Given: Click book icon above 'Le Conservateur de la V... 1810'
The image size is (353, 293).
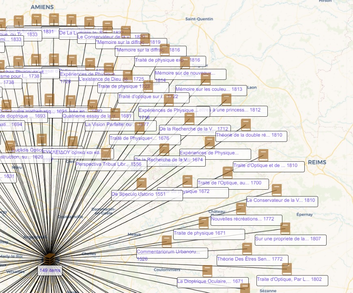Looking at the screenshot, I should pyautogui.click(x=276, y=190).
